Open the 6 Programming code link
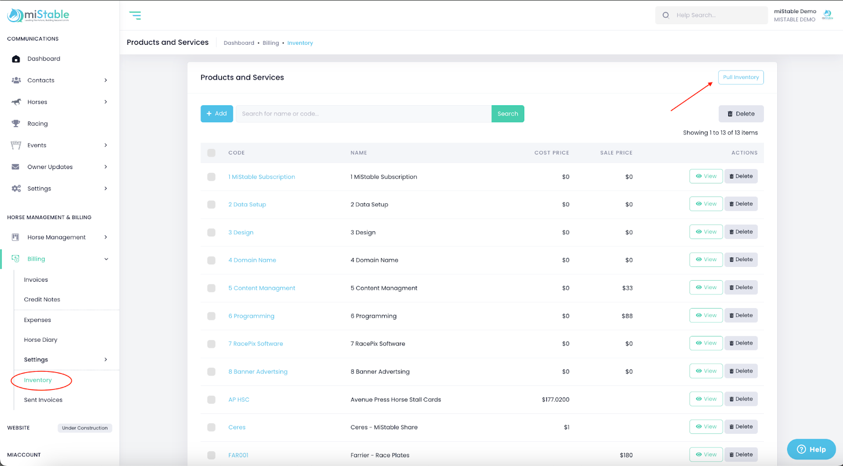 coord(251,316)
